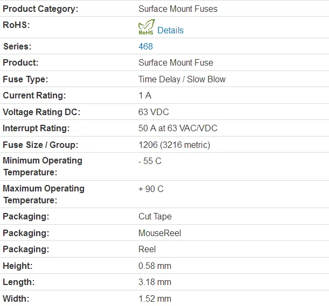Image resolution: width=329 pixels, height=306 pixels.
Task: Click the Current Rating label
Action: pos(34,96)
